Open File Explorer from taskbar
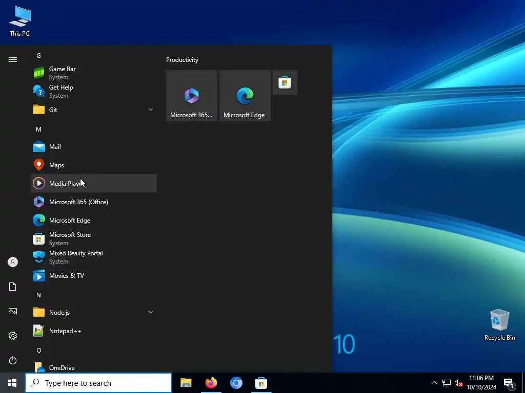This screenshot has height=393, width=525. tap(186, 383)
